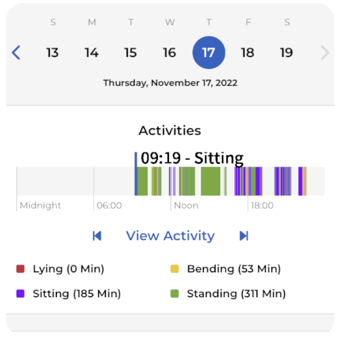Select Friday the 18th

coord(247,53)
